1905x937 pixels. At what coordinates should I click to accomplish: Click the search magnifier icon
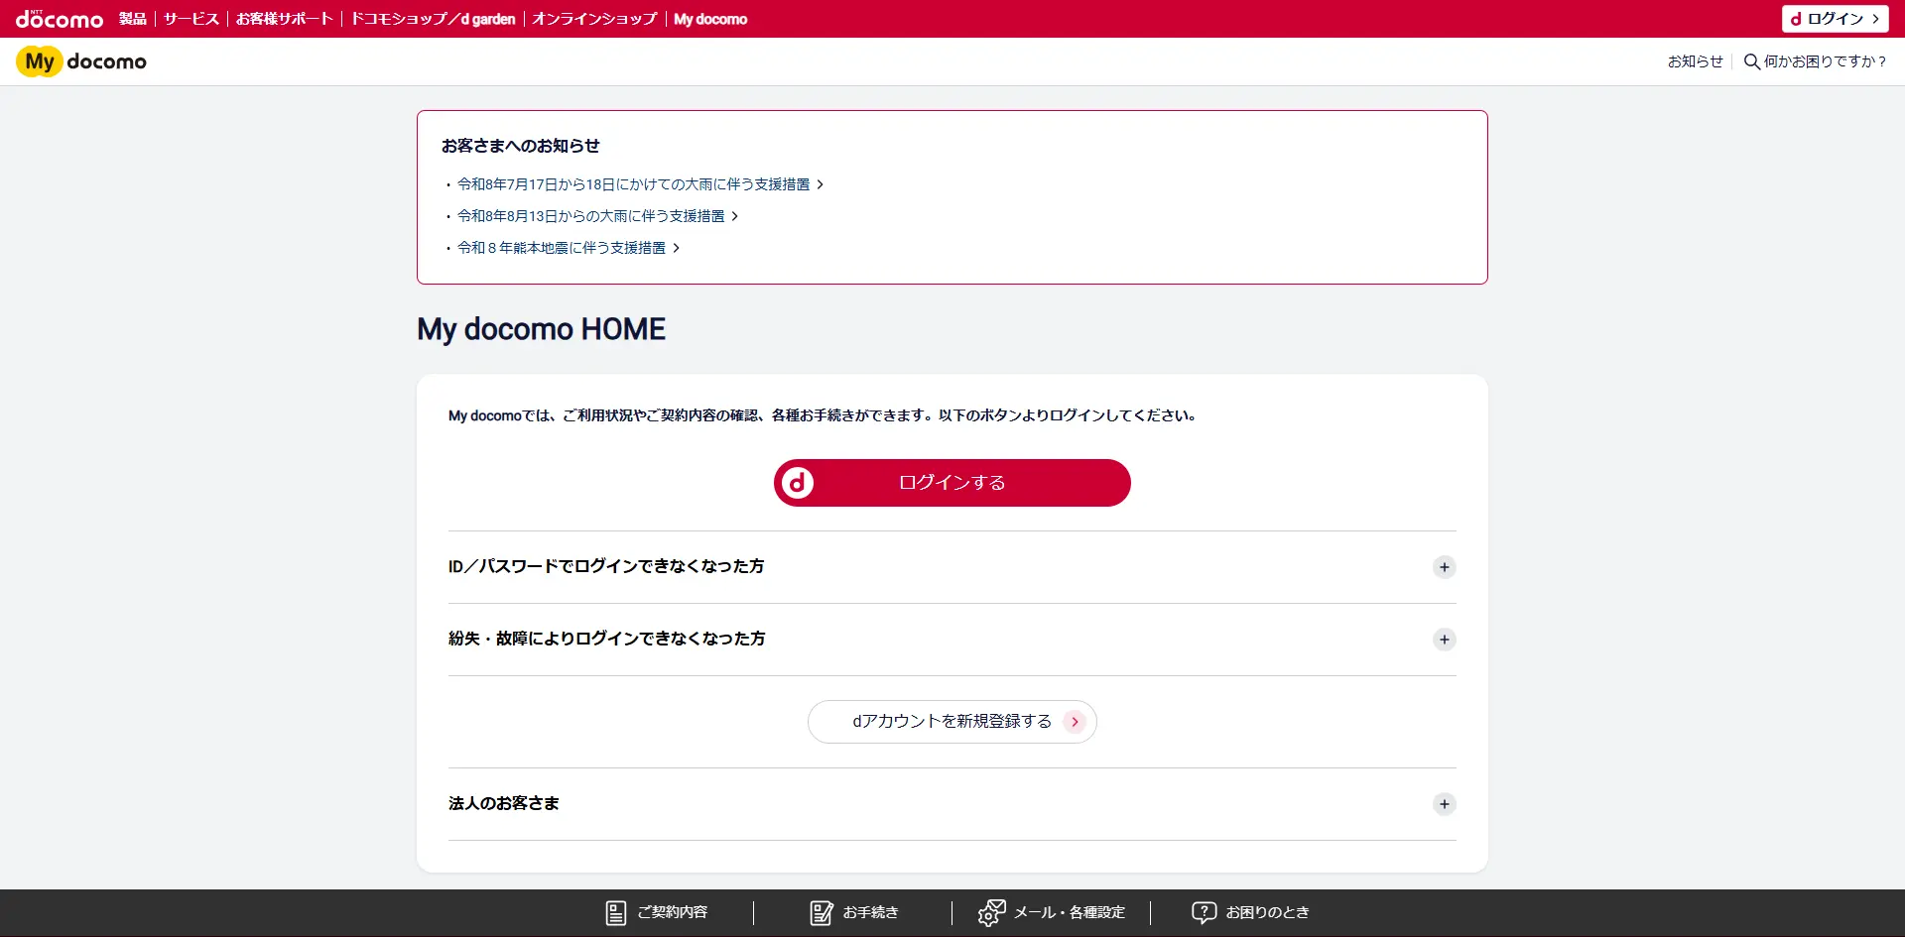(1752, 61)
